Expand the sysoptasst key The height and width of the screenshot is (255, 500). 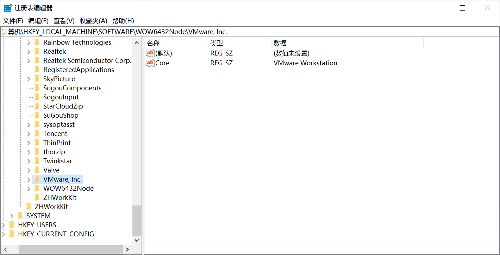pos(29,125)
